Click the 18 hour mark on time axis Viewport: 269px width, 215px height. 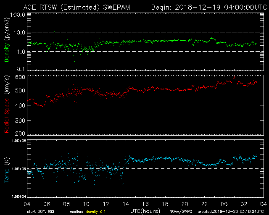165,203
